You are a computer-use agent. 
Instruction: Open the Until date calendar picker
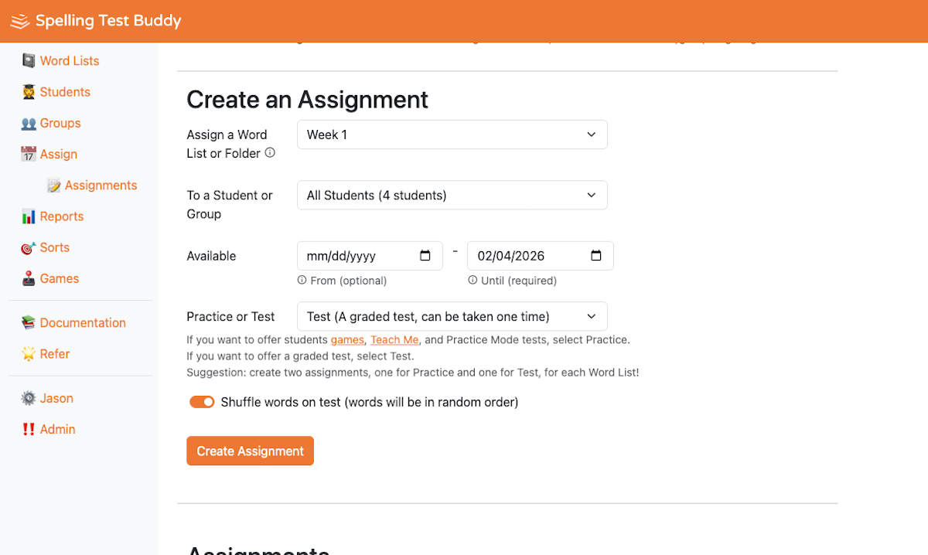[595, 255]
